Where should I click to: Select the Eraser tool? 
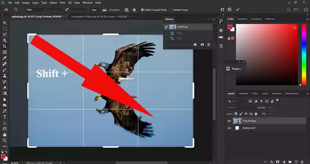4,88
